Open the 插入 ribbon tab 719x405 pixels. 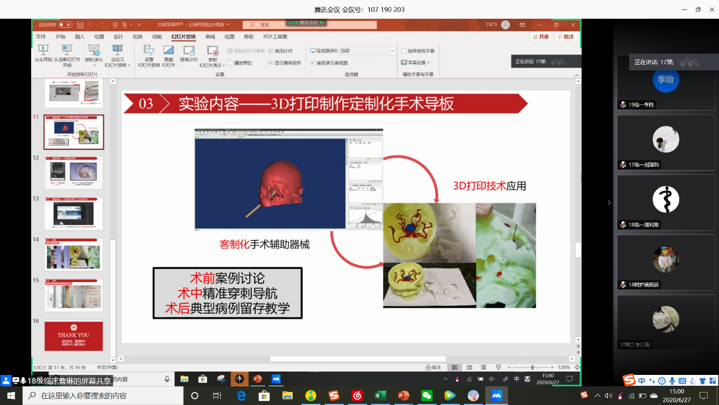point(79,37)
